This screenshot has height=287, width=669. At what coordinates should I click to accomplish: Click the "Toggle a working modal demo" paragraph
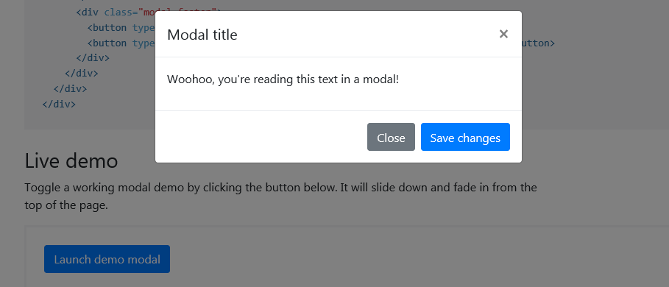[280, 196]
